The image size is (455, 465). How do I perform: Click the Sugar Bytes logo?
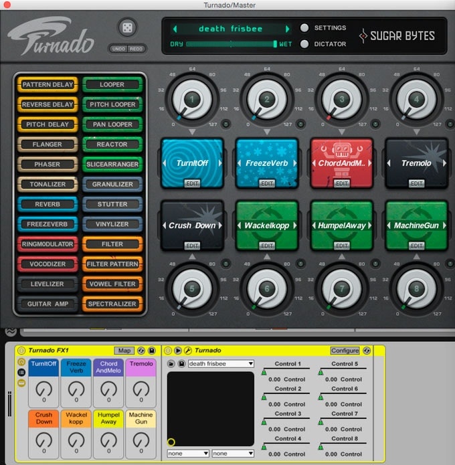click(397, 36)
